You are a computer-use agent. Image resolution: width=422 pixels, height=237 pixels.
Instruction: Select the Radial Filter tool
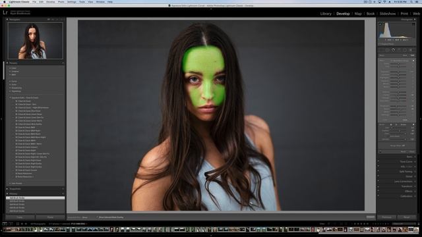click(404, 50)
